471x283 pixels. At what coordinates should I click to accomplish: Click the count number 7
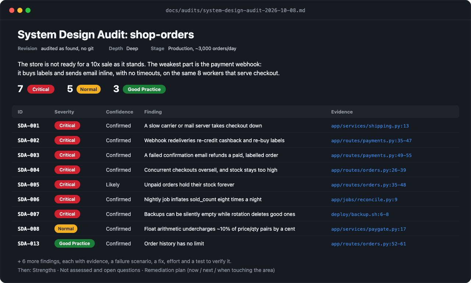(21, 89)
